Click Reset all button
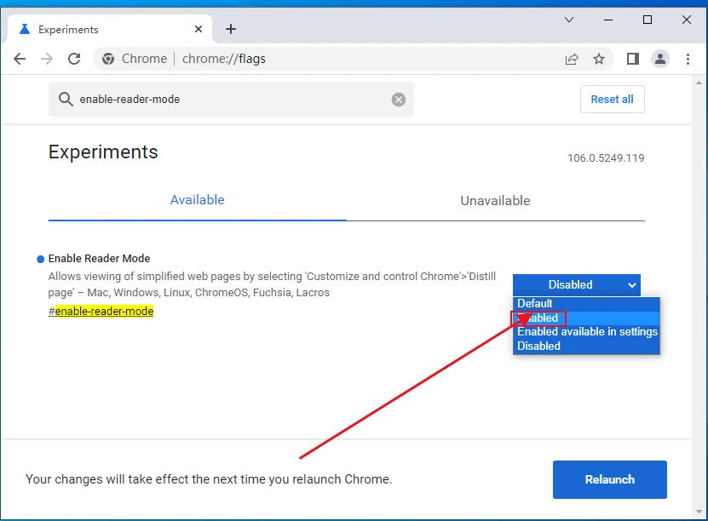The width and height of the screenshot is (708, 521). point(612,100)
